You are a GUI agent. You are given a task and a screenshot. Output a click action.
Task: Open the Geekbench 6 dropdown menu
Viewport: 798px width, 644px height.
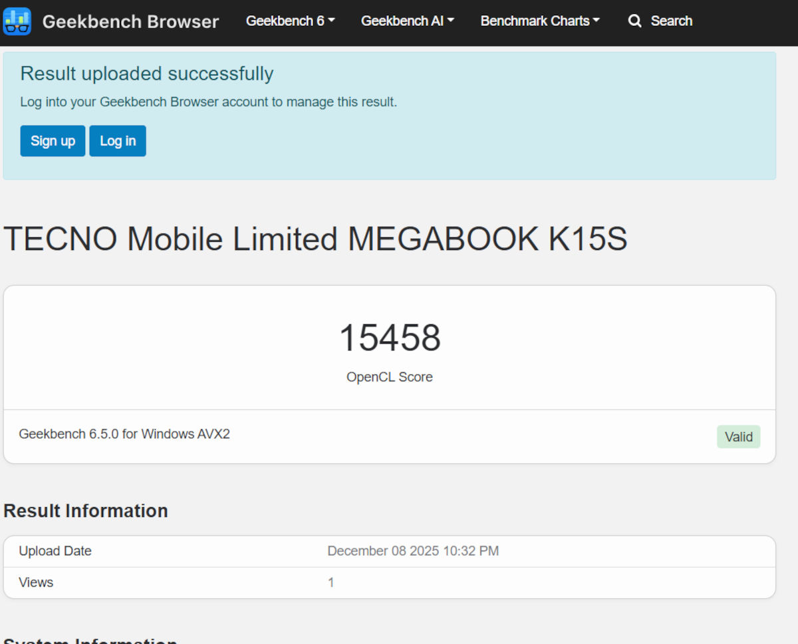click(x=290, y=21)
